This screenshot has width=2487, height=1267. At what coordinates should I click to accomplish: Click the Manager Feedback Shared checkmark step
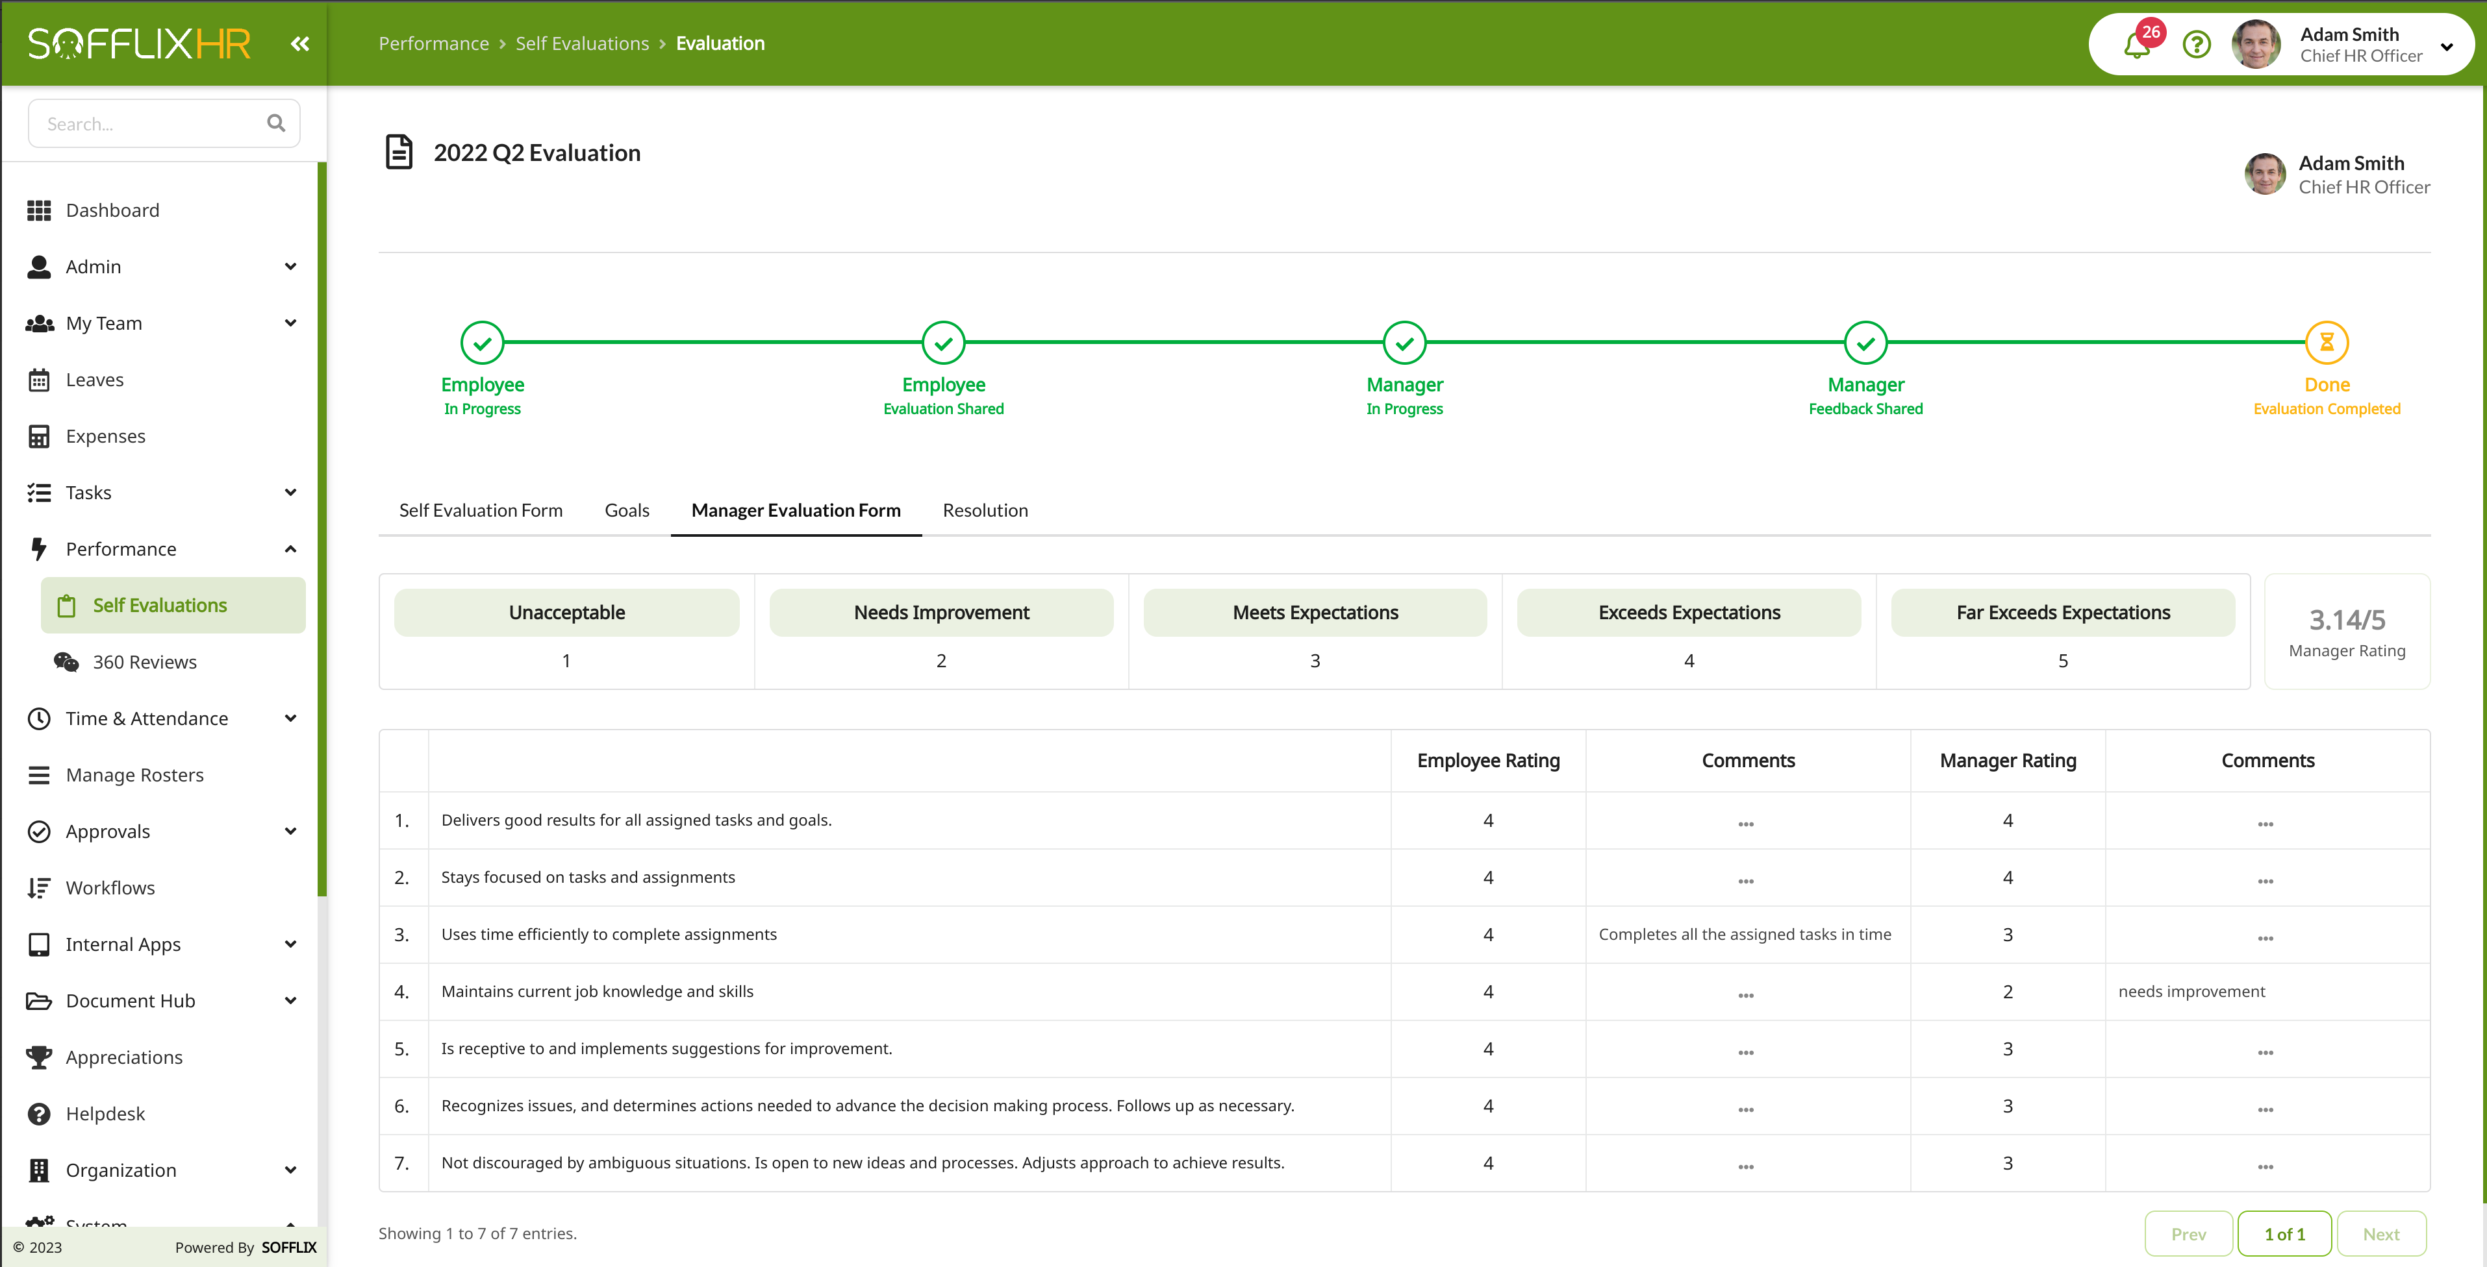click(1865, 343)
